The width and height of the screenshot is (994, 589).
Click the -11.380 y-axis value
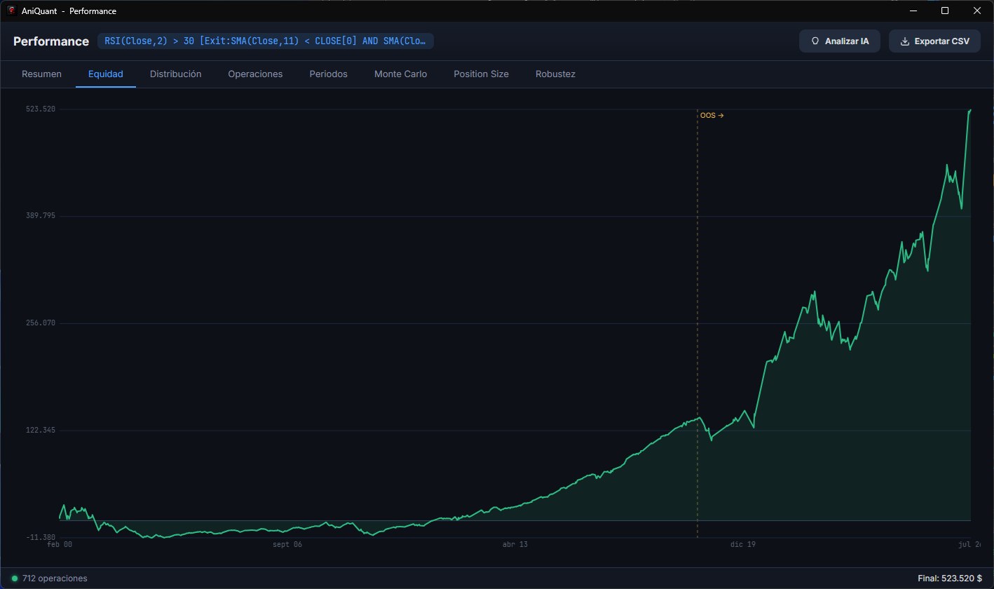tap(41, 537)
